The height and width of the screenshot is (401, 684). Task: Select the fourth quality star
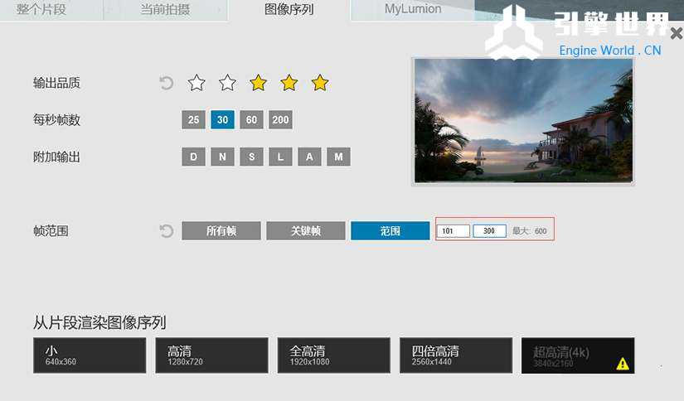point(289,82)
